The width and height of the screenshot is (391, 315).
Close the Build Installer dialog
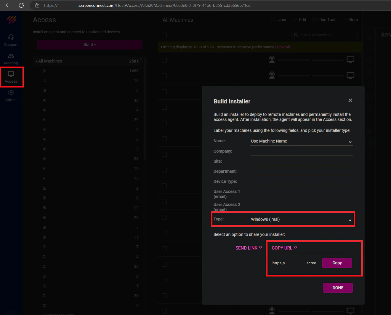[x=350, y=100]
